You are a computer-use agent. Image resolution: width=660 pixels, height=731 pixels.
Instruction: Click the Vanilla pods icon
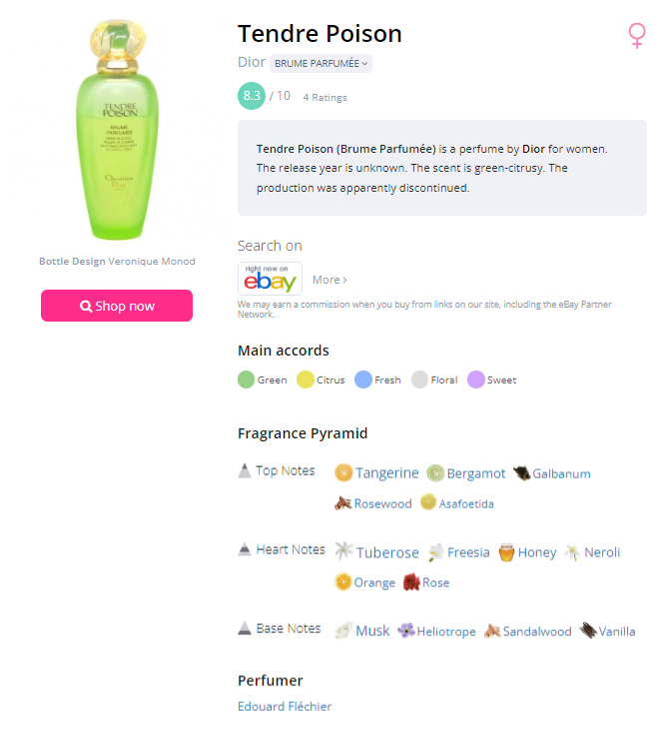[588, 631]
